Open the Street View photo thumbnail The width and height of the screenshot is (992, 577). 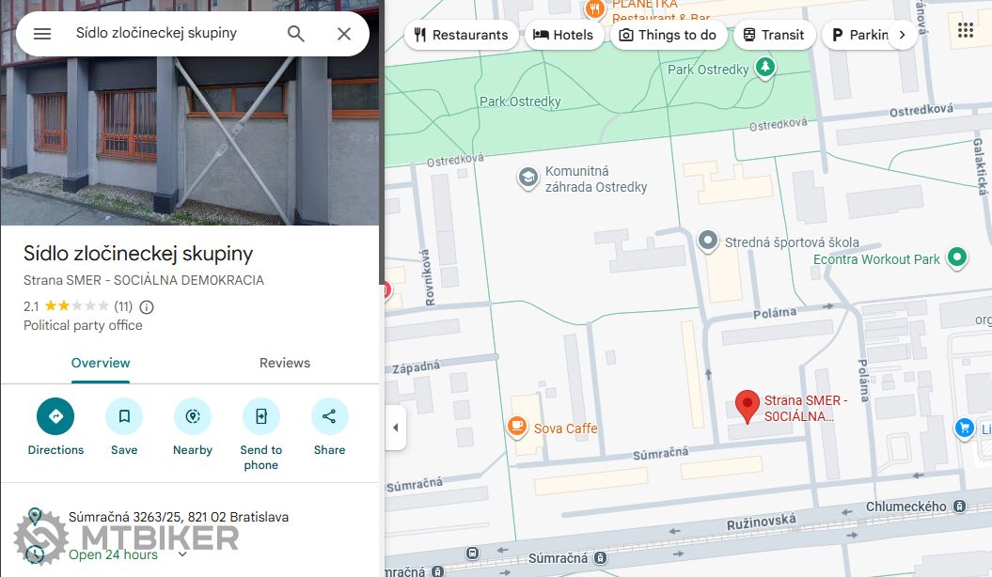[190, 113]
